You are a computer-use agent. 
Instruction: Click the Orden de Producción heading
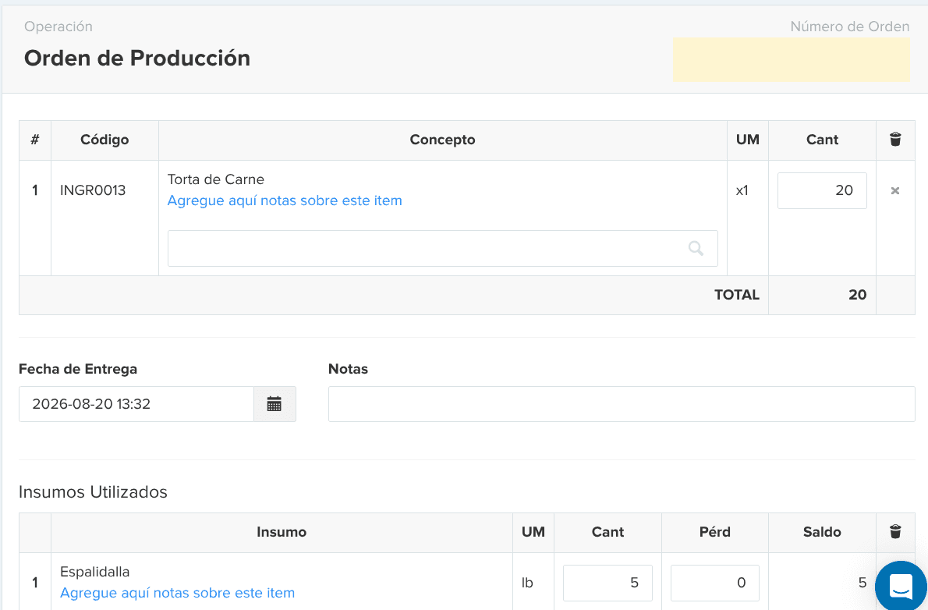pyautogui.click(x=137, y=58)
